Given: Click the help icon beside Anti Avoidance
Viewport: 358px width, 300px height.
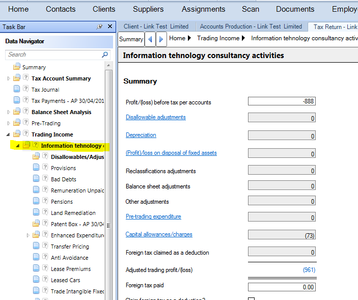Looking at the screenshot, I should click(x=45, y=256).
